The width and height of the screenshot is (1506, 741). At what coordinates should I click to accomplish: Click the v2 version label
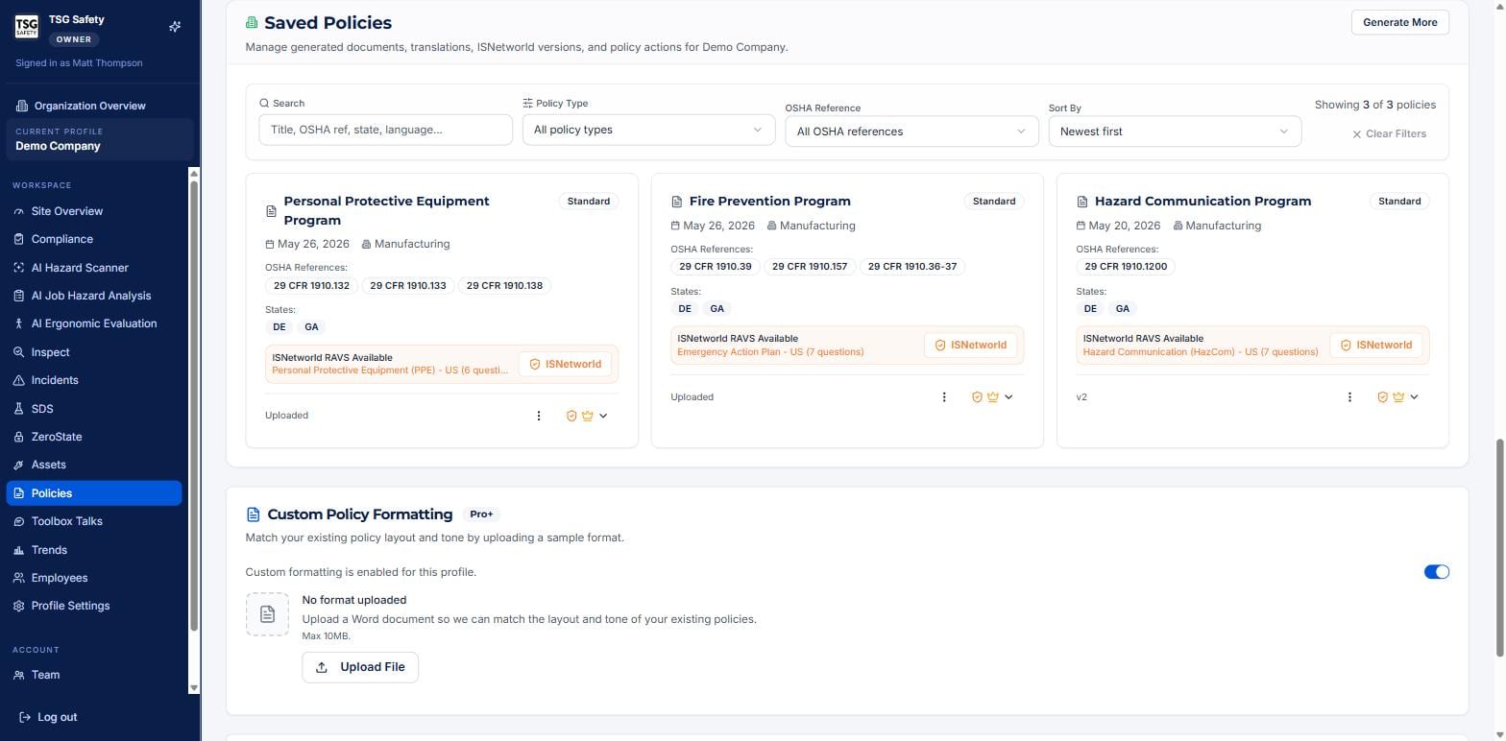coord(1081,397)
